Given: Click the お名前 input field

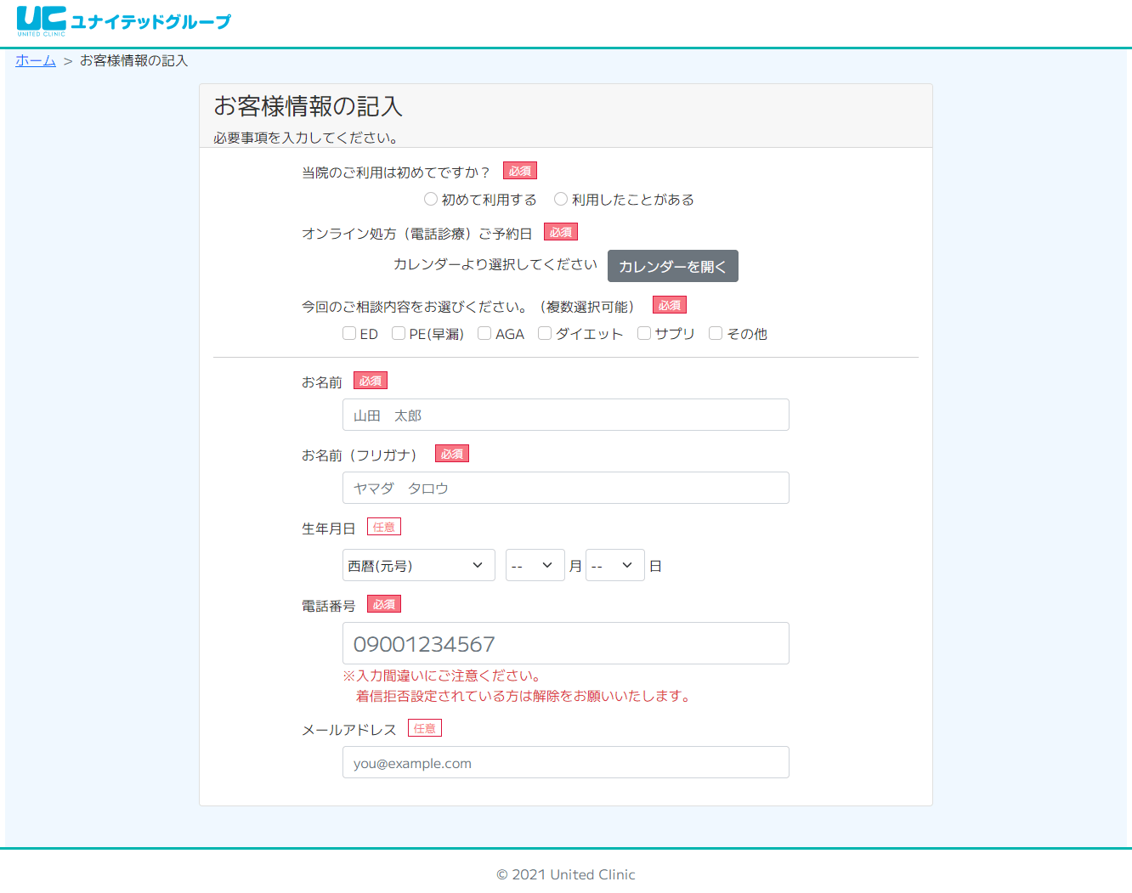Looking at the screenshot, I should tap(565, 415).
